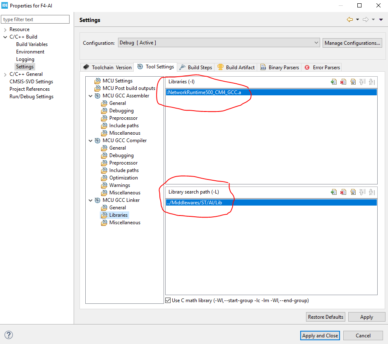Collapse MCU GCC Compiler node
This screenshot has width=388, height=344.
pos(91,141)
